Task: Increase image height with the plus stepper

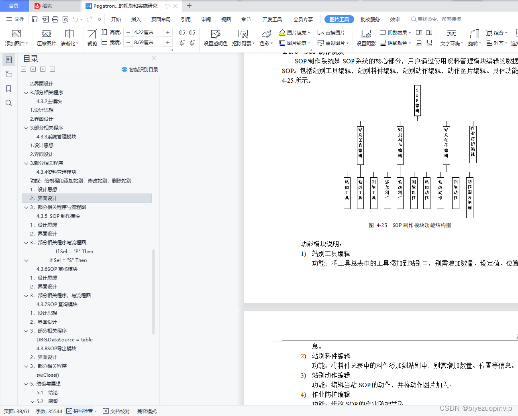Action: click(168, 32)
